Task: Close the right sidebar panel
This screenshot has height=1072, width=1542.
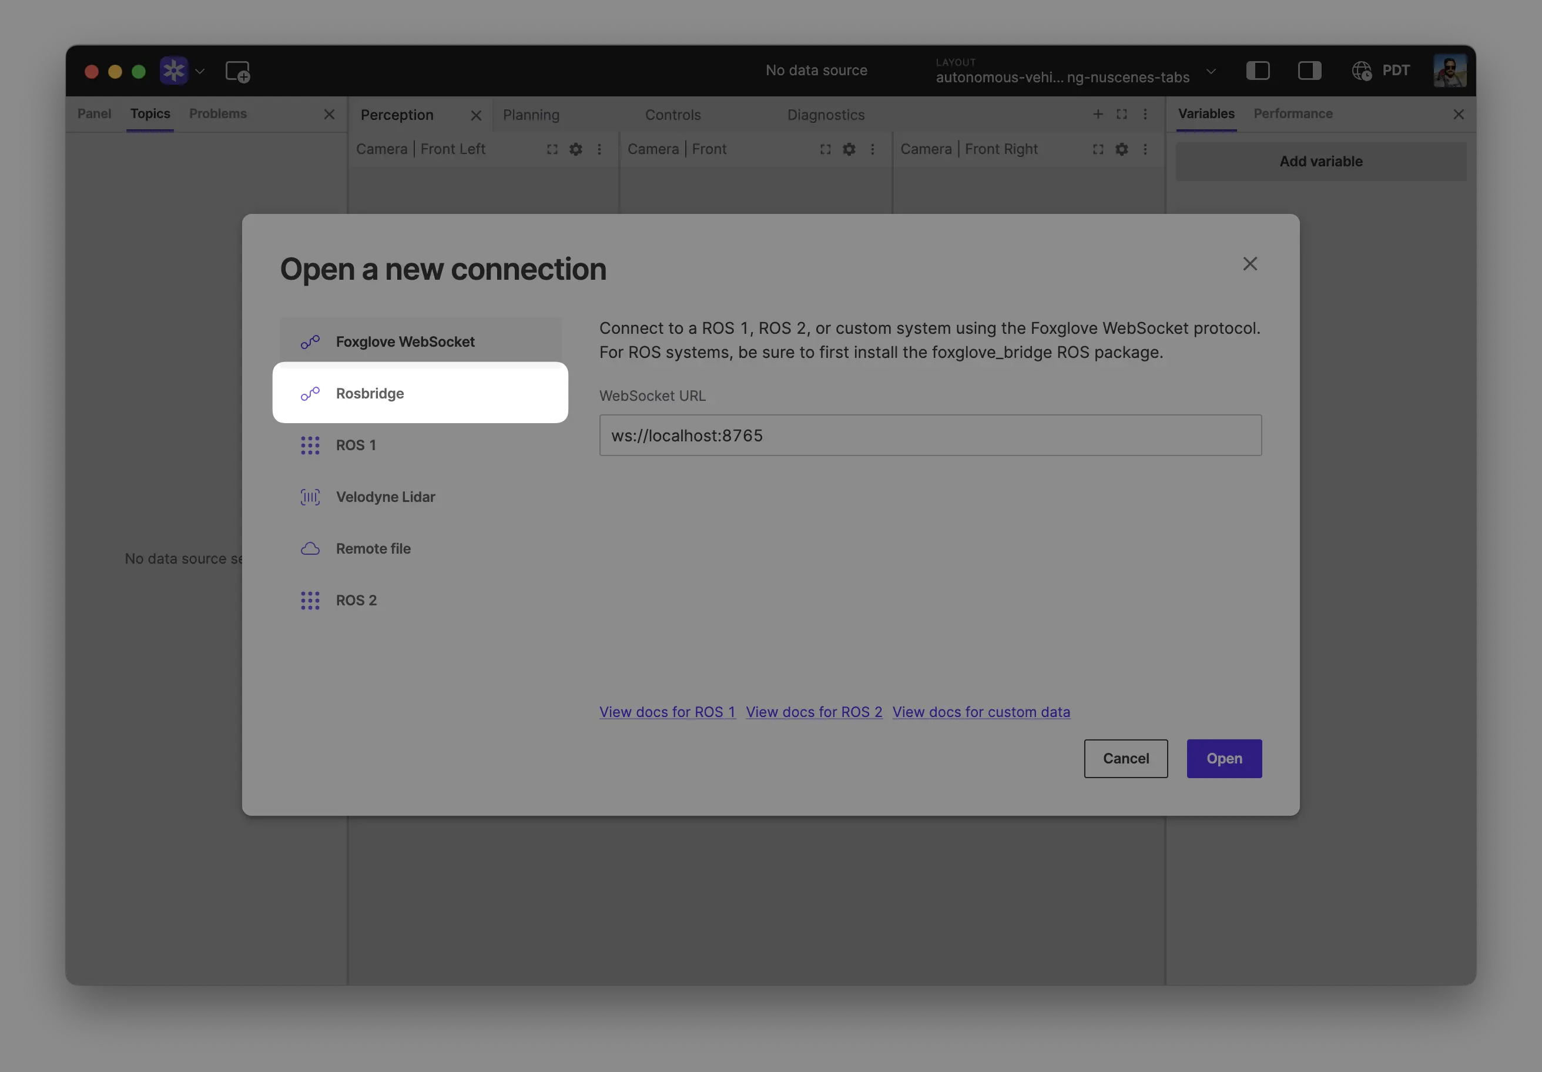Action: (x=1458, y=114)
